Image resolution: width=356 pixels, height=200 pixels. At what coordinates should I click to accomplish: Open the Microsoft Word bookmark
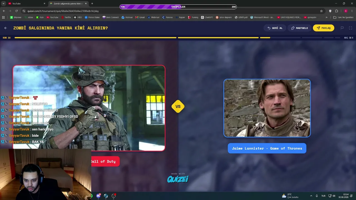point(262,17)
